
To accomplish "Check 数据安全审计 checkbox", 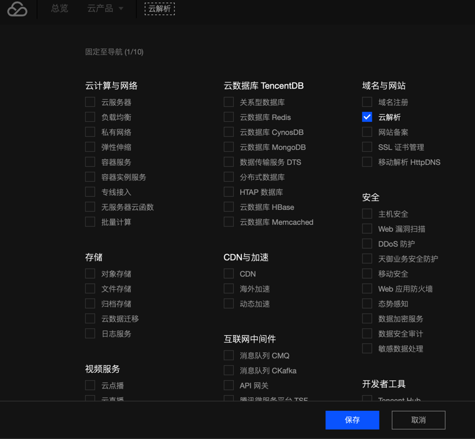I will (367, 333).
